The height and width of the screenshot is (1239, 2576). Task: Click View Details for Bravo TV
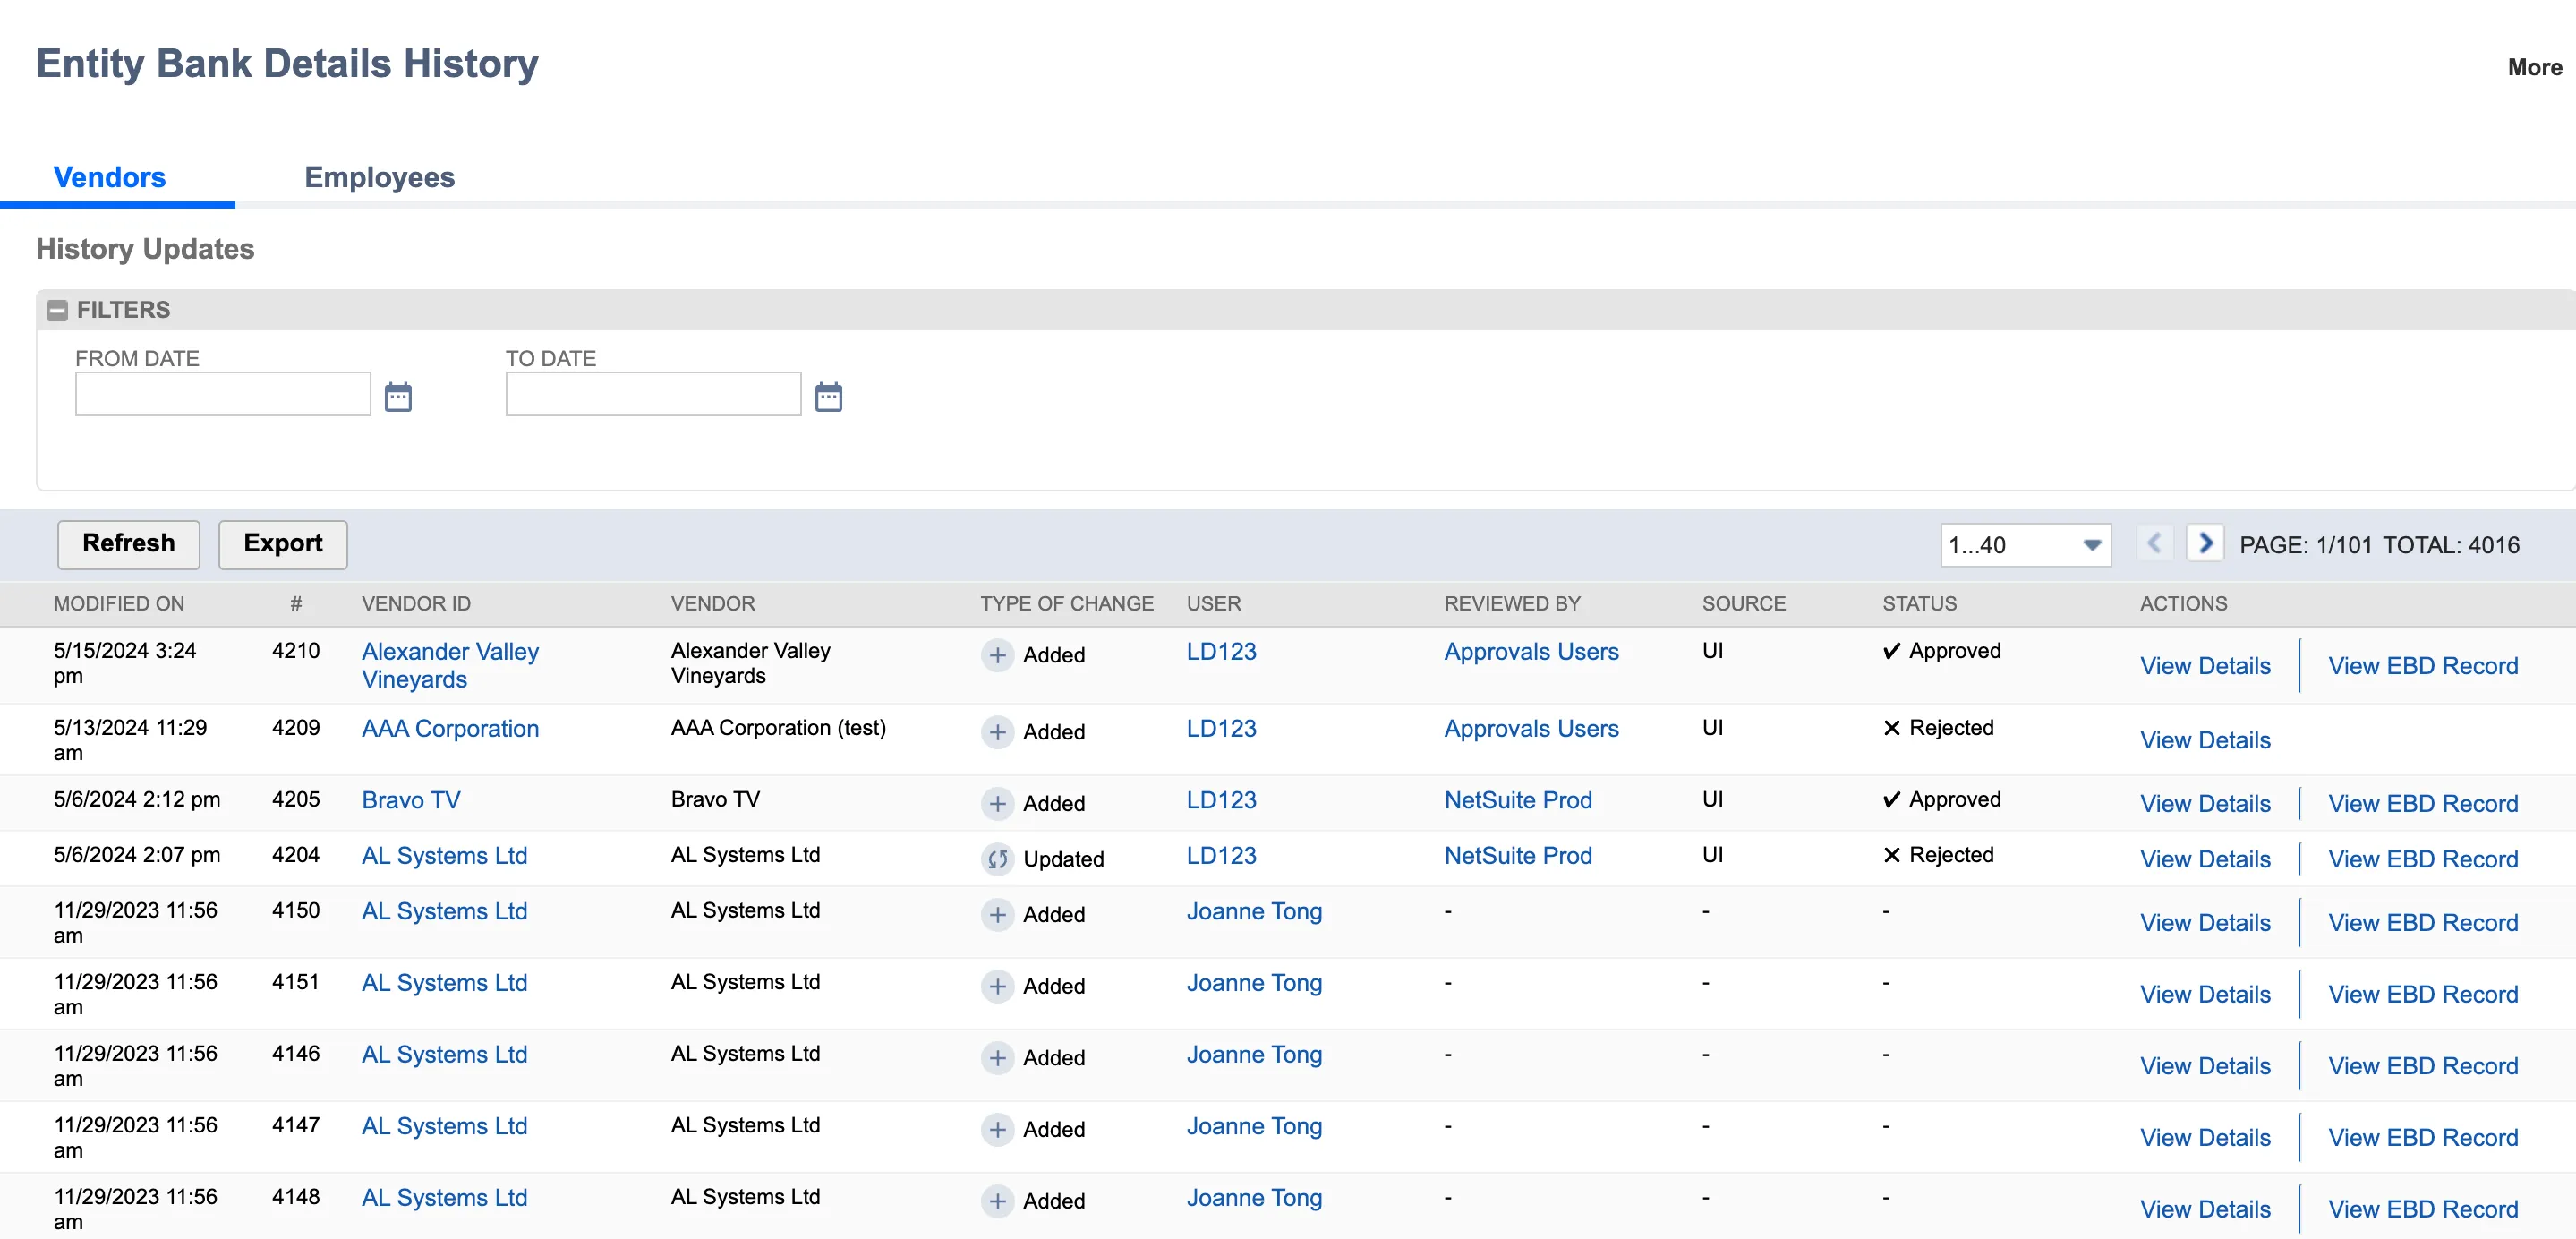(2205, 804)
